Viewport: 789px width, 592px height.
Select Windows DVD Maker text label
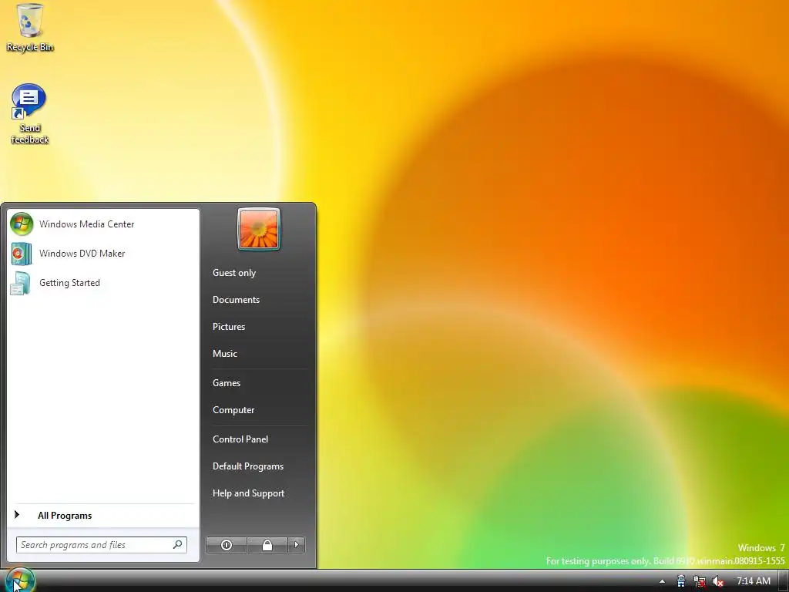82,253
